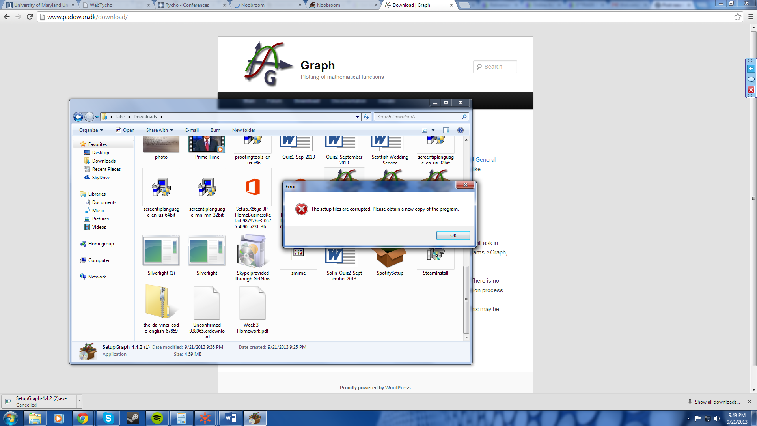Select the Office Setup.X86.ja-JP file icon
Screen dimensions: 757x426
pos(253,187)
